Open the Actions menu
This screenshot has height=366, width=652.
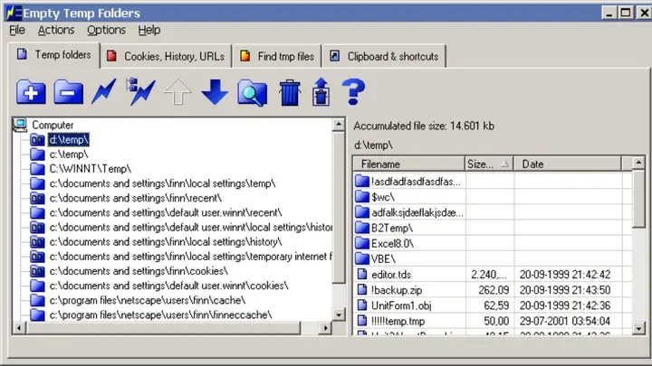[56, 30]
